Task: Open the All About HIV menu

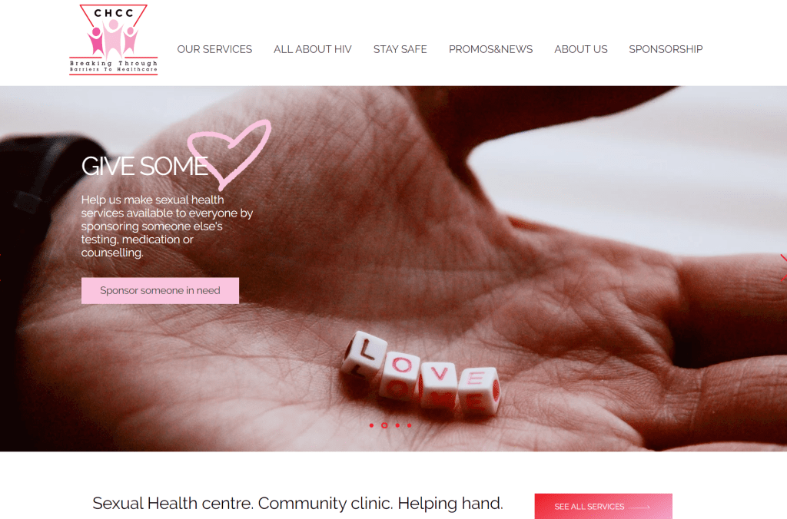Action: coord(312,49)
